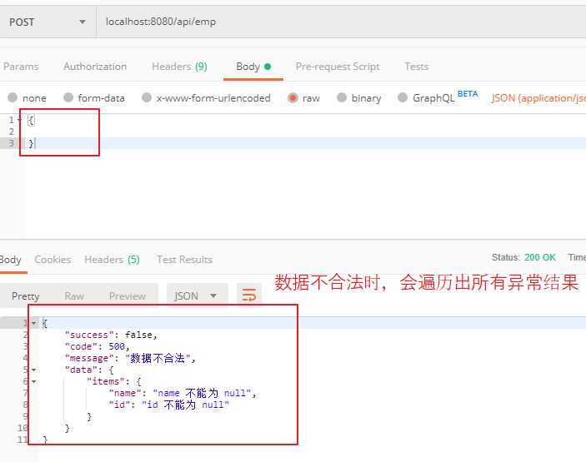Open the response JSON format dropdown
The image size is (586, 462).
[197, 296]
